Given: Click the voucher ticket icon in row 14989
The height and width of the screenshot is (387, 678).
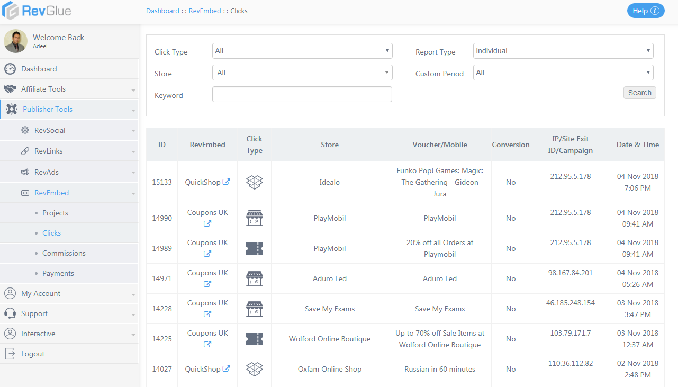Looking at the screenshot, I should point(255,248).
